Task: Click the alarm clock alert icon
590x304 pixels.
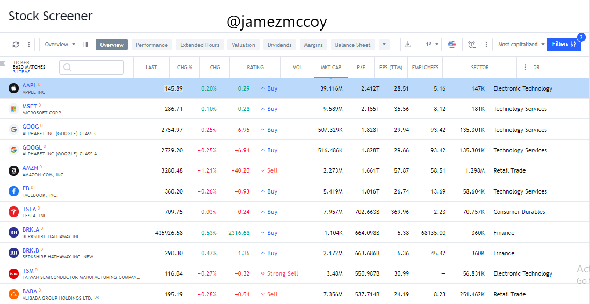Action: [x=471, y=45]
